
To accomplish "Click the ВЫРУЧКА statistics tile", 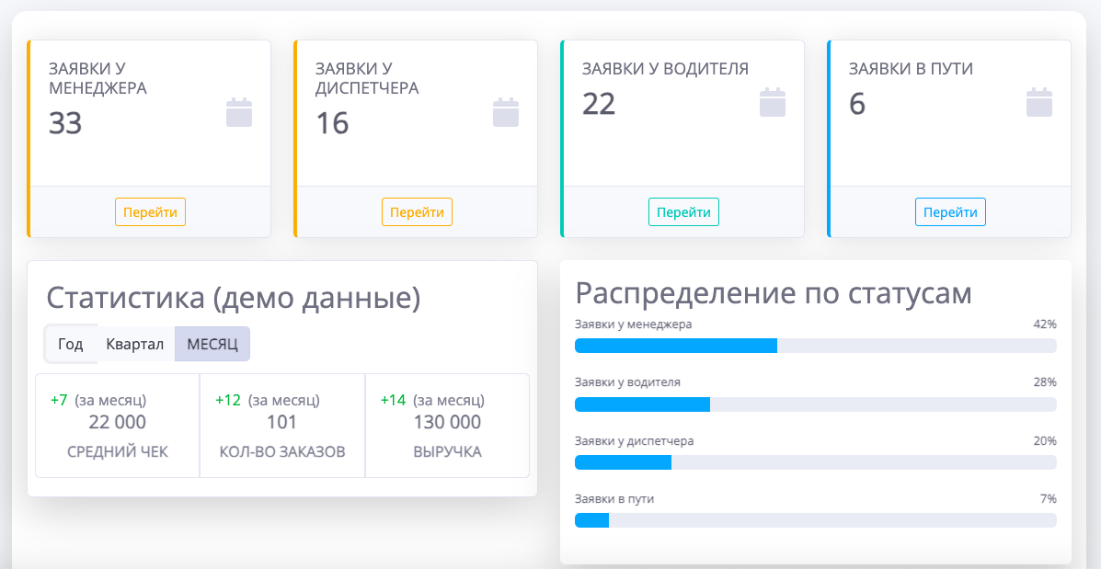I will click(x=447, y=426).
